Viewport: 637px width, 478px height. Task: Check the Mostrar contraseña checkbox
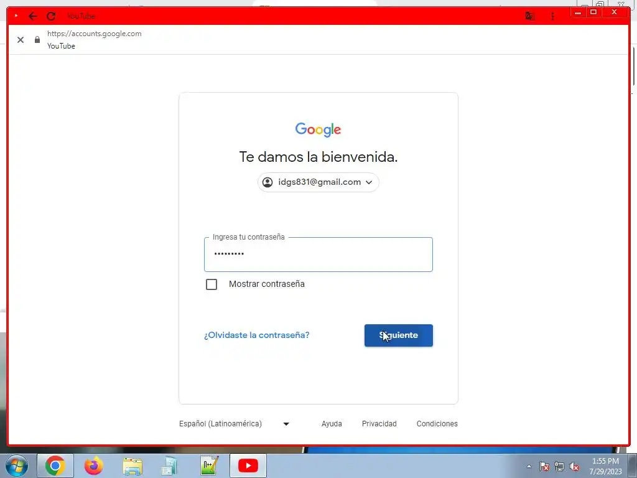coord(212,284)
